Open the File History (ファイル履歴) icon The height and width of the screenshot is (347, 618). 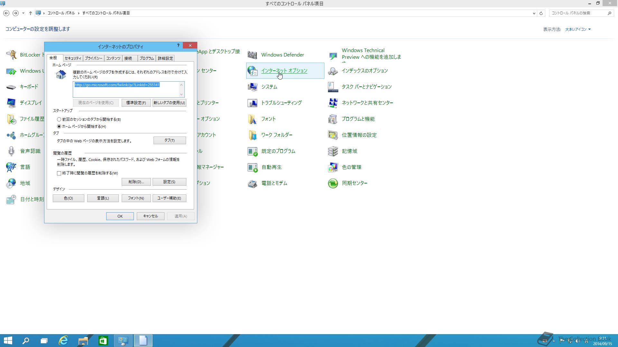click(x=11, y=119)
